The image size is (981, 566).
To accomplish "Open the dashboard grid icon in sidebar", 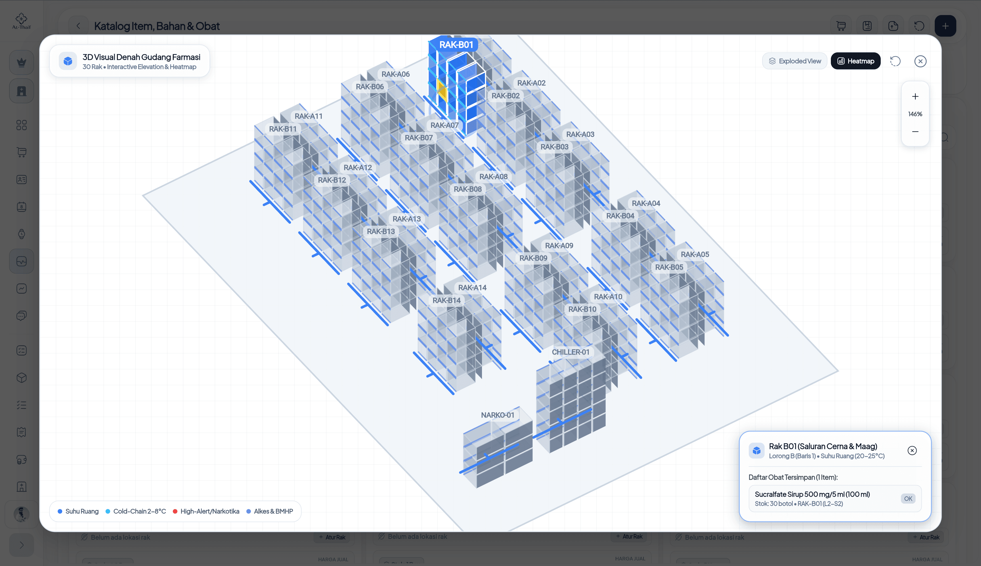I will click(21, 125).
